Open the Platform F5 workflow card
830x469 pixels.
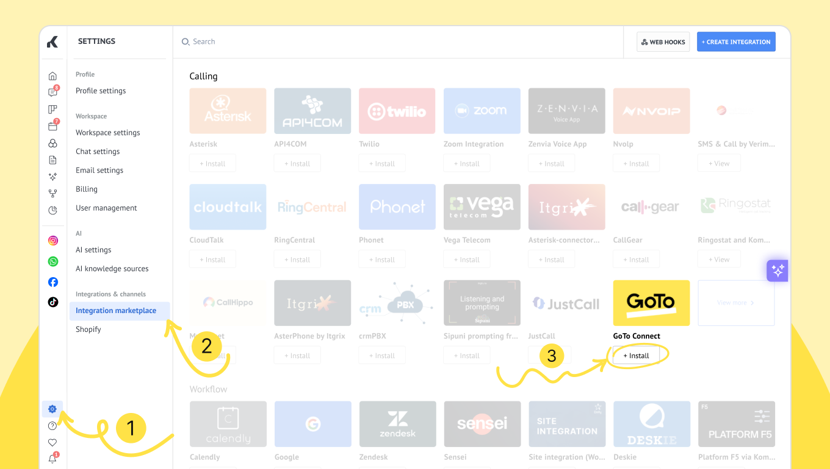[736, 424]
